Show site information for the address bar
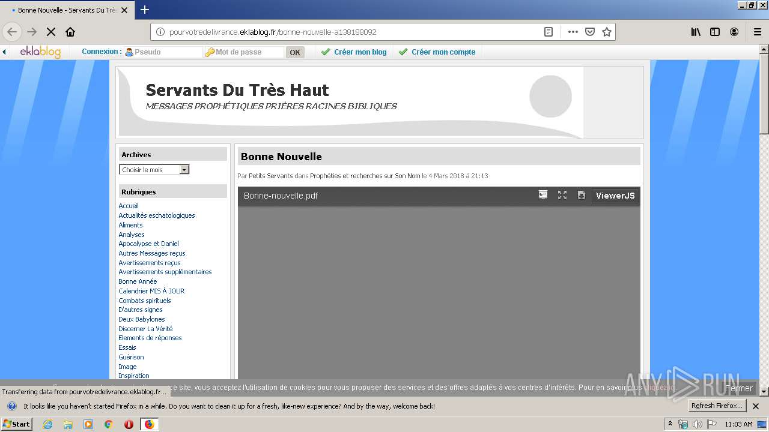This screenshot has height=432, width=769. click(160, 32)
